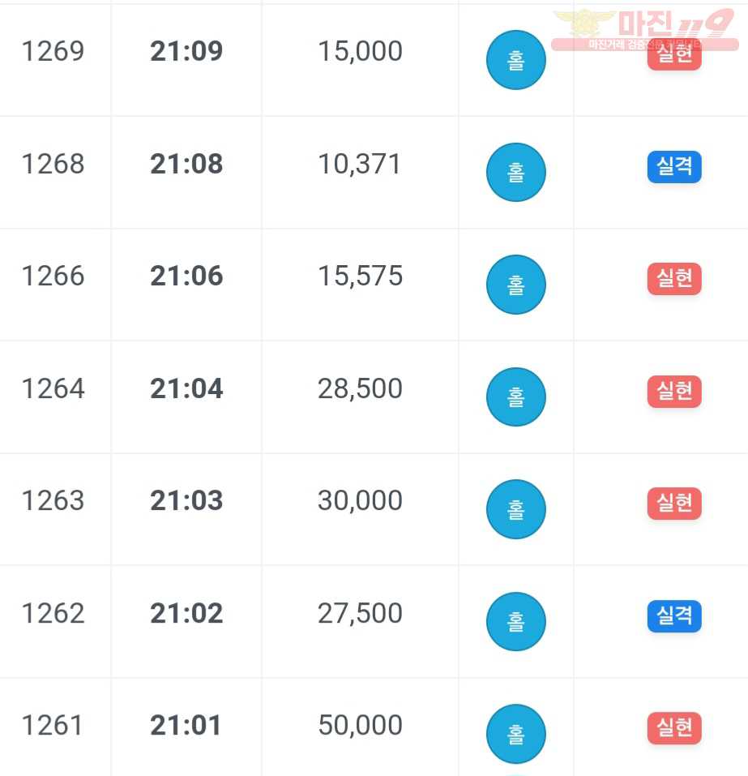Screen dimensions: 748x776
Task: Click the blue 홀 circle in row 1269
Action: point(516,60)
